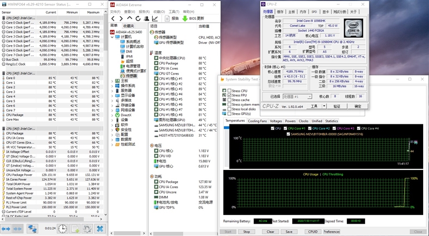Expand 操作系统 tree node
Viewport: 429px width, 236px height.
(x=112, y=86)
